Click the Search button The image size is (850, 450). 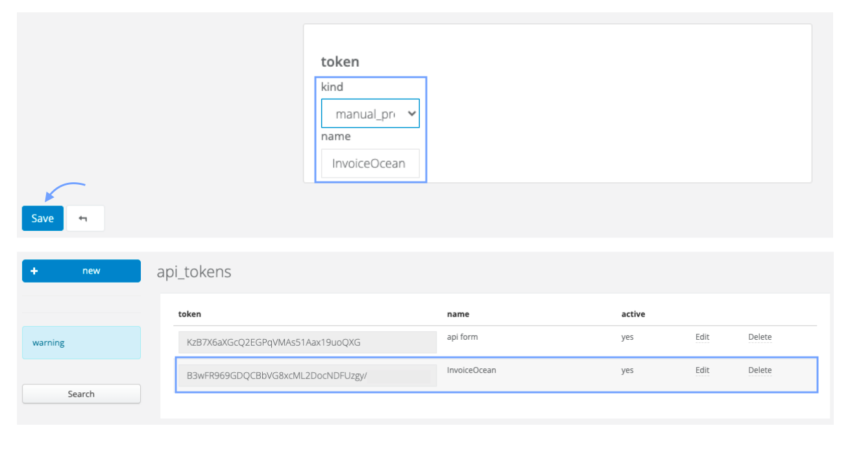(x=81, y=394)
